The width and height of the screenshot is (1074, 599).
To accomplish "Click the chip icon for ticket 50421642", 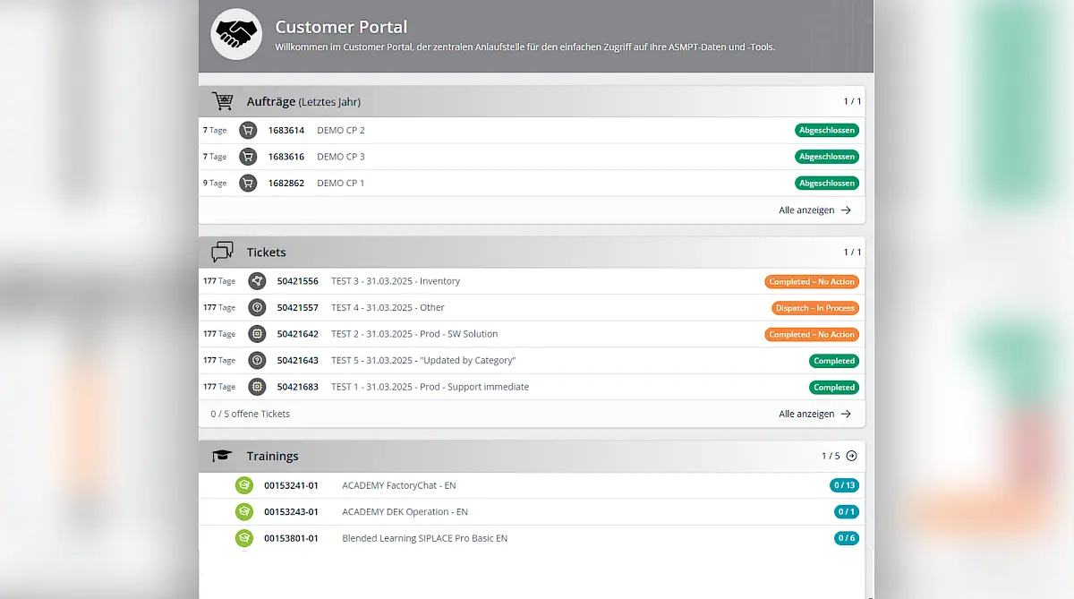I will click(257, 334).
